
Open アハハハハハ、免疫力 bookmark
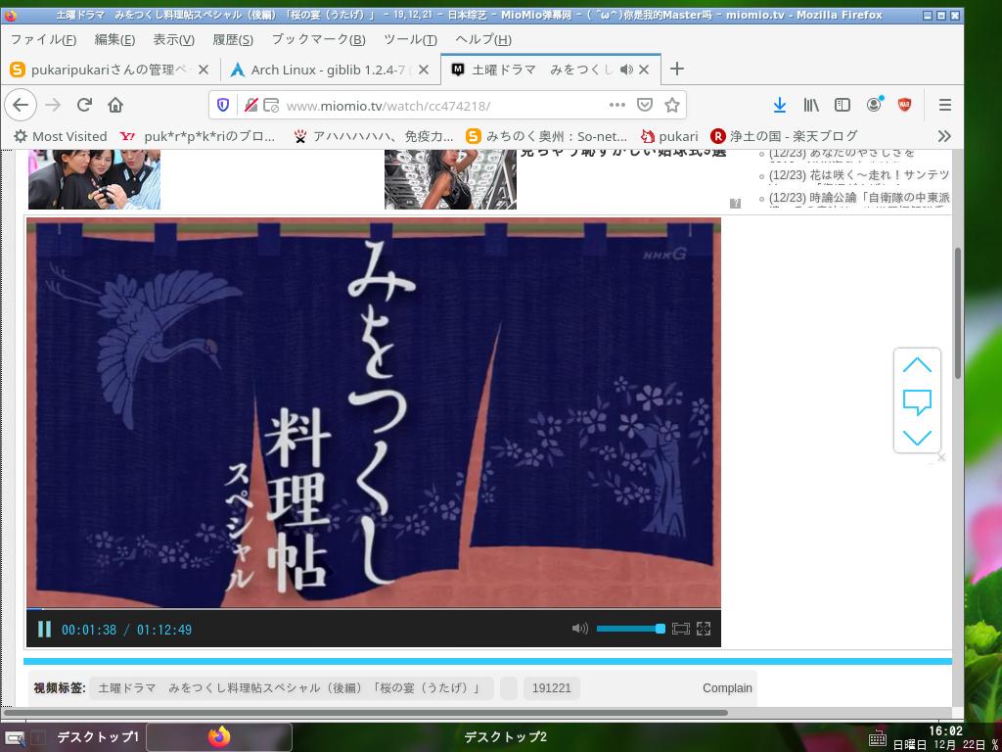(x=373, y=136)
